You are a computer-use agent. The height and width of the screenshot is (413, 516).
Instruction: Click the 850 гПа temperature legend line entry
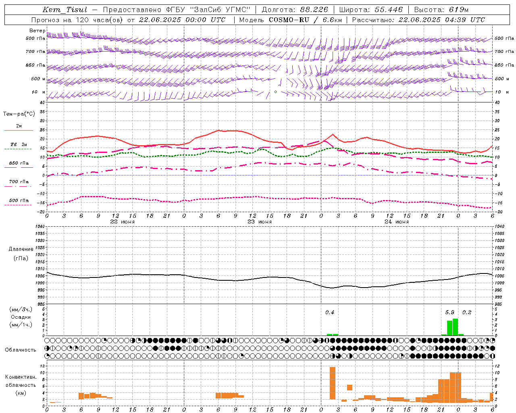pos(19,164)
